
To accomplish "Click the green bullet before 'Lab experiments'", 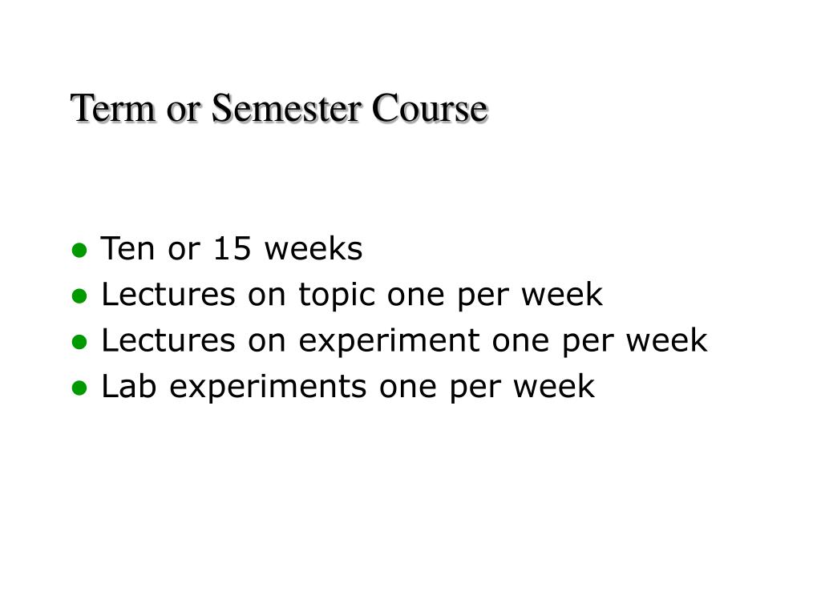I will click(x=79, y=388).
